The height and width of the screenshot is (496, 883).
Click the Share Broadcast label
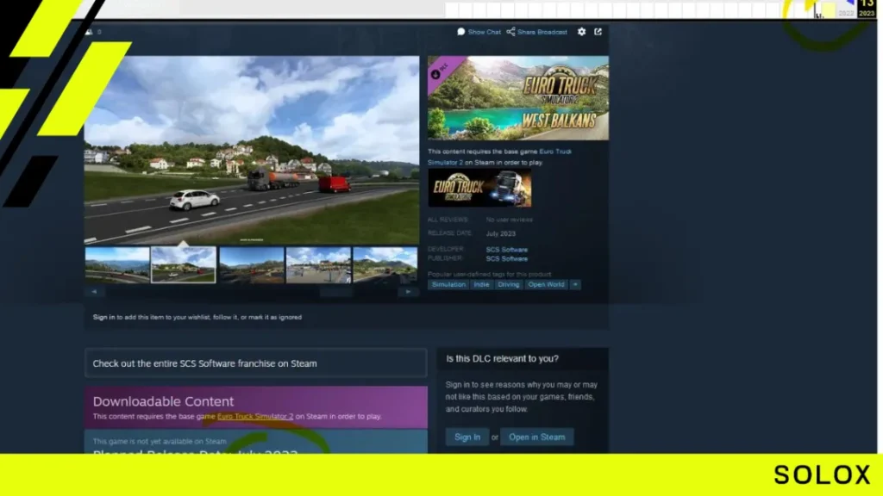[542, 32]
